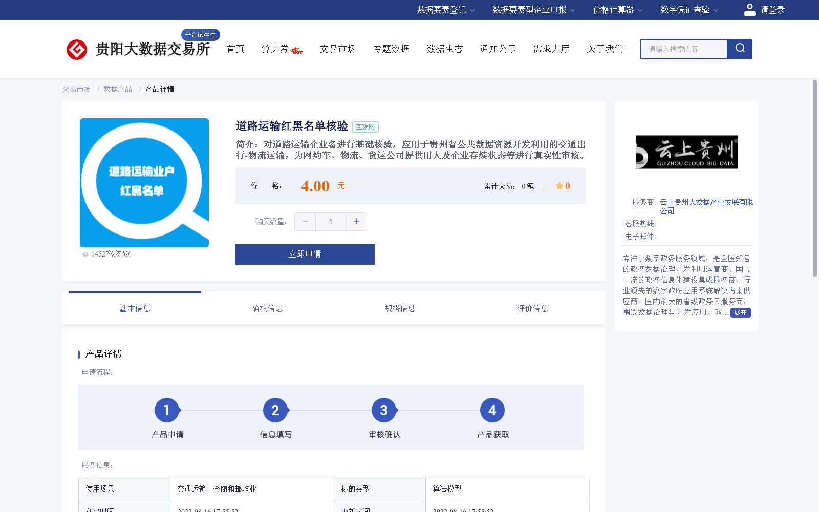Open 算力券 navigation item
The height and width of the screenshot is (512, 819).
pyautogui.click(x=275, y=49)
